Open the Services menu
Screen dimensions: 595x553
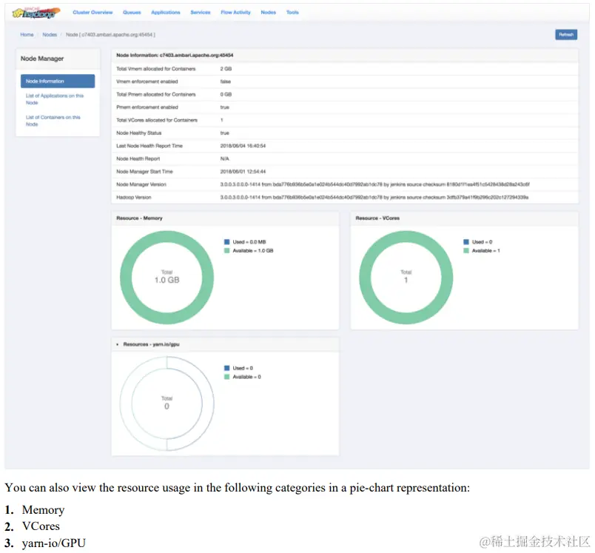coord(201,13)
